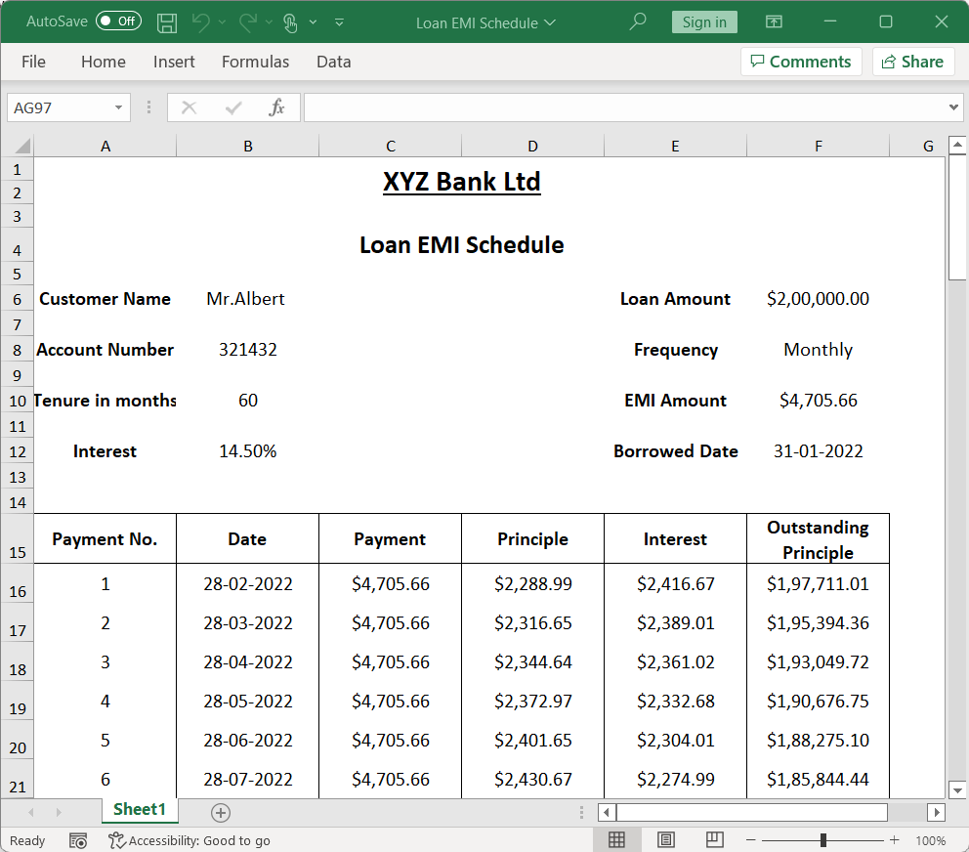Image resolution: width=969 pixels, height=852 pixels.
Task: Click the formula bar input field
Action: coord(625,107)
